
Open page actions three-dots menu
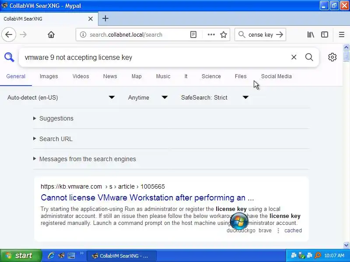211,34
